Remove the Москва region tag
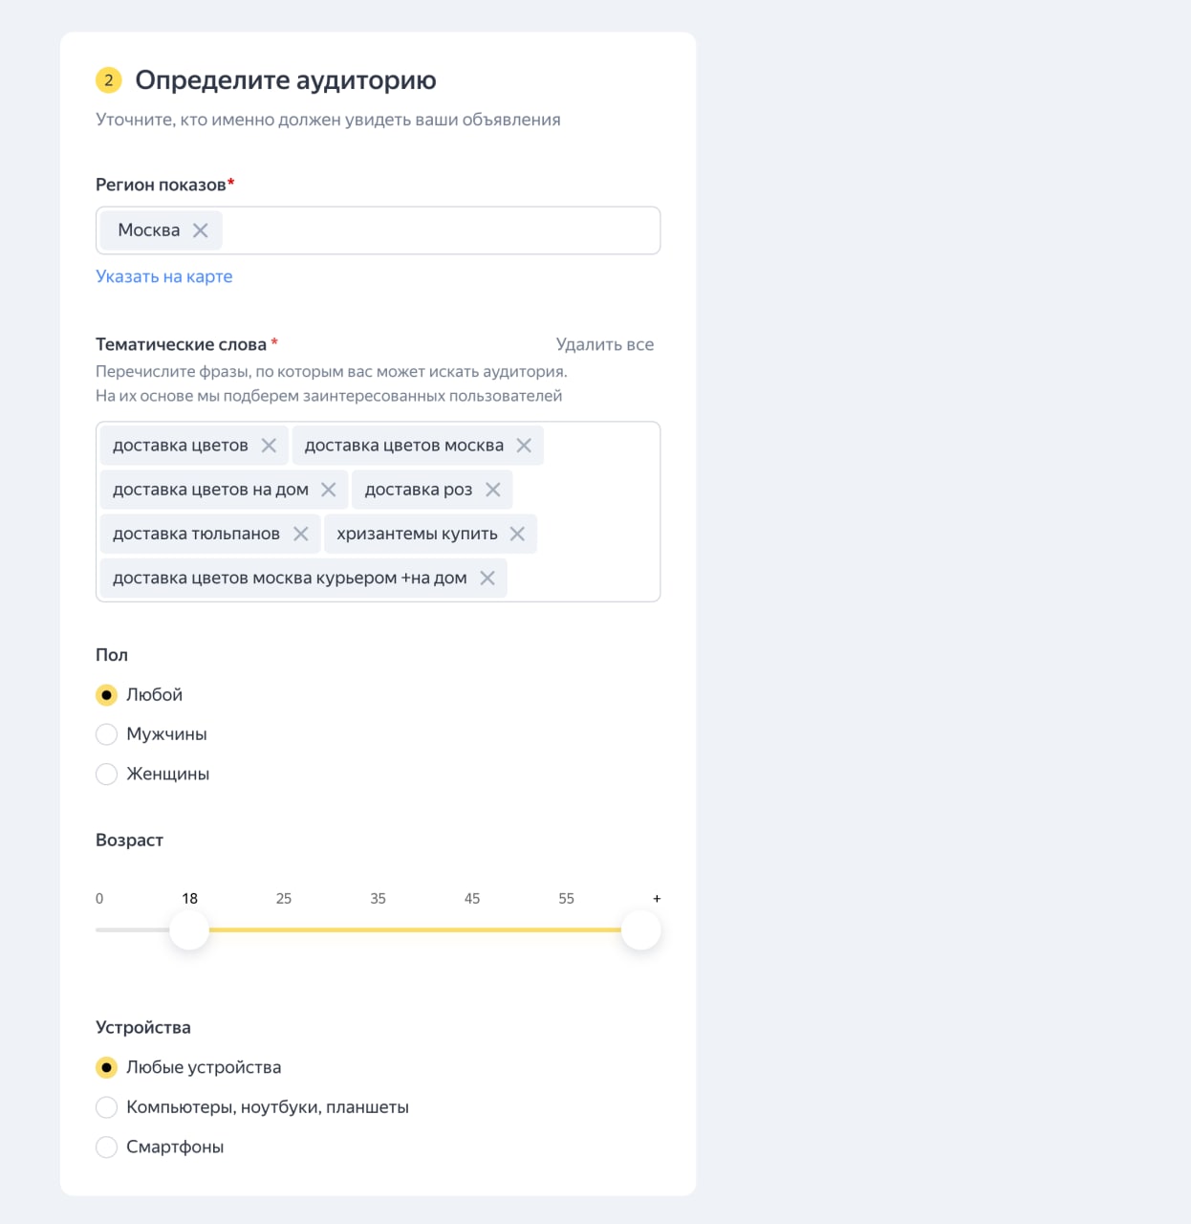The image size is (1191, 1224). pyautogui.click(x=200, y=230)
